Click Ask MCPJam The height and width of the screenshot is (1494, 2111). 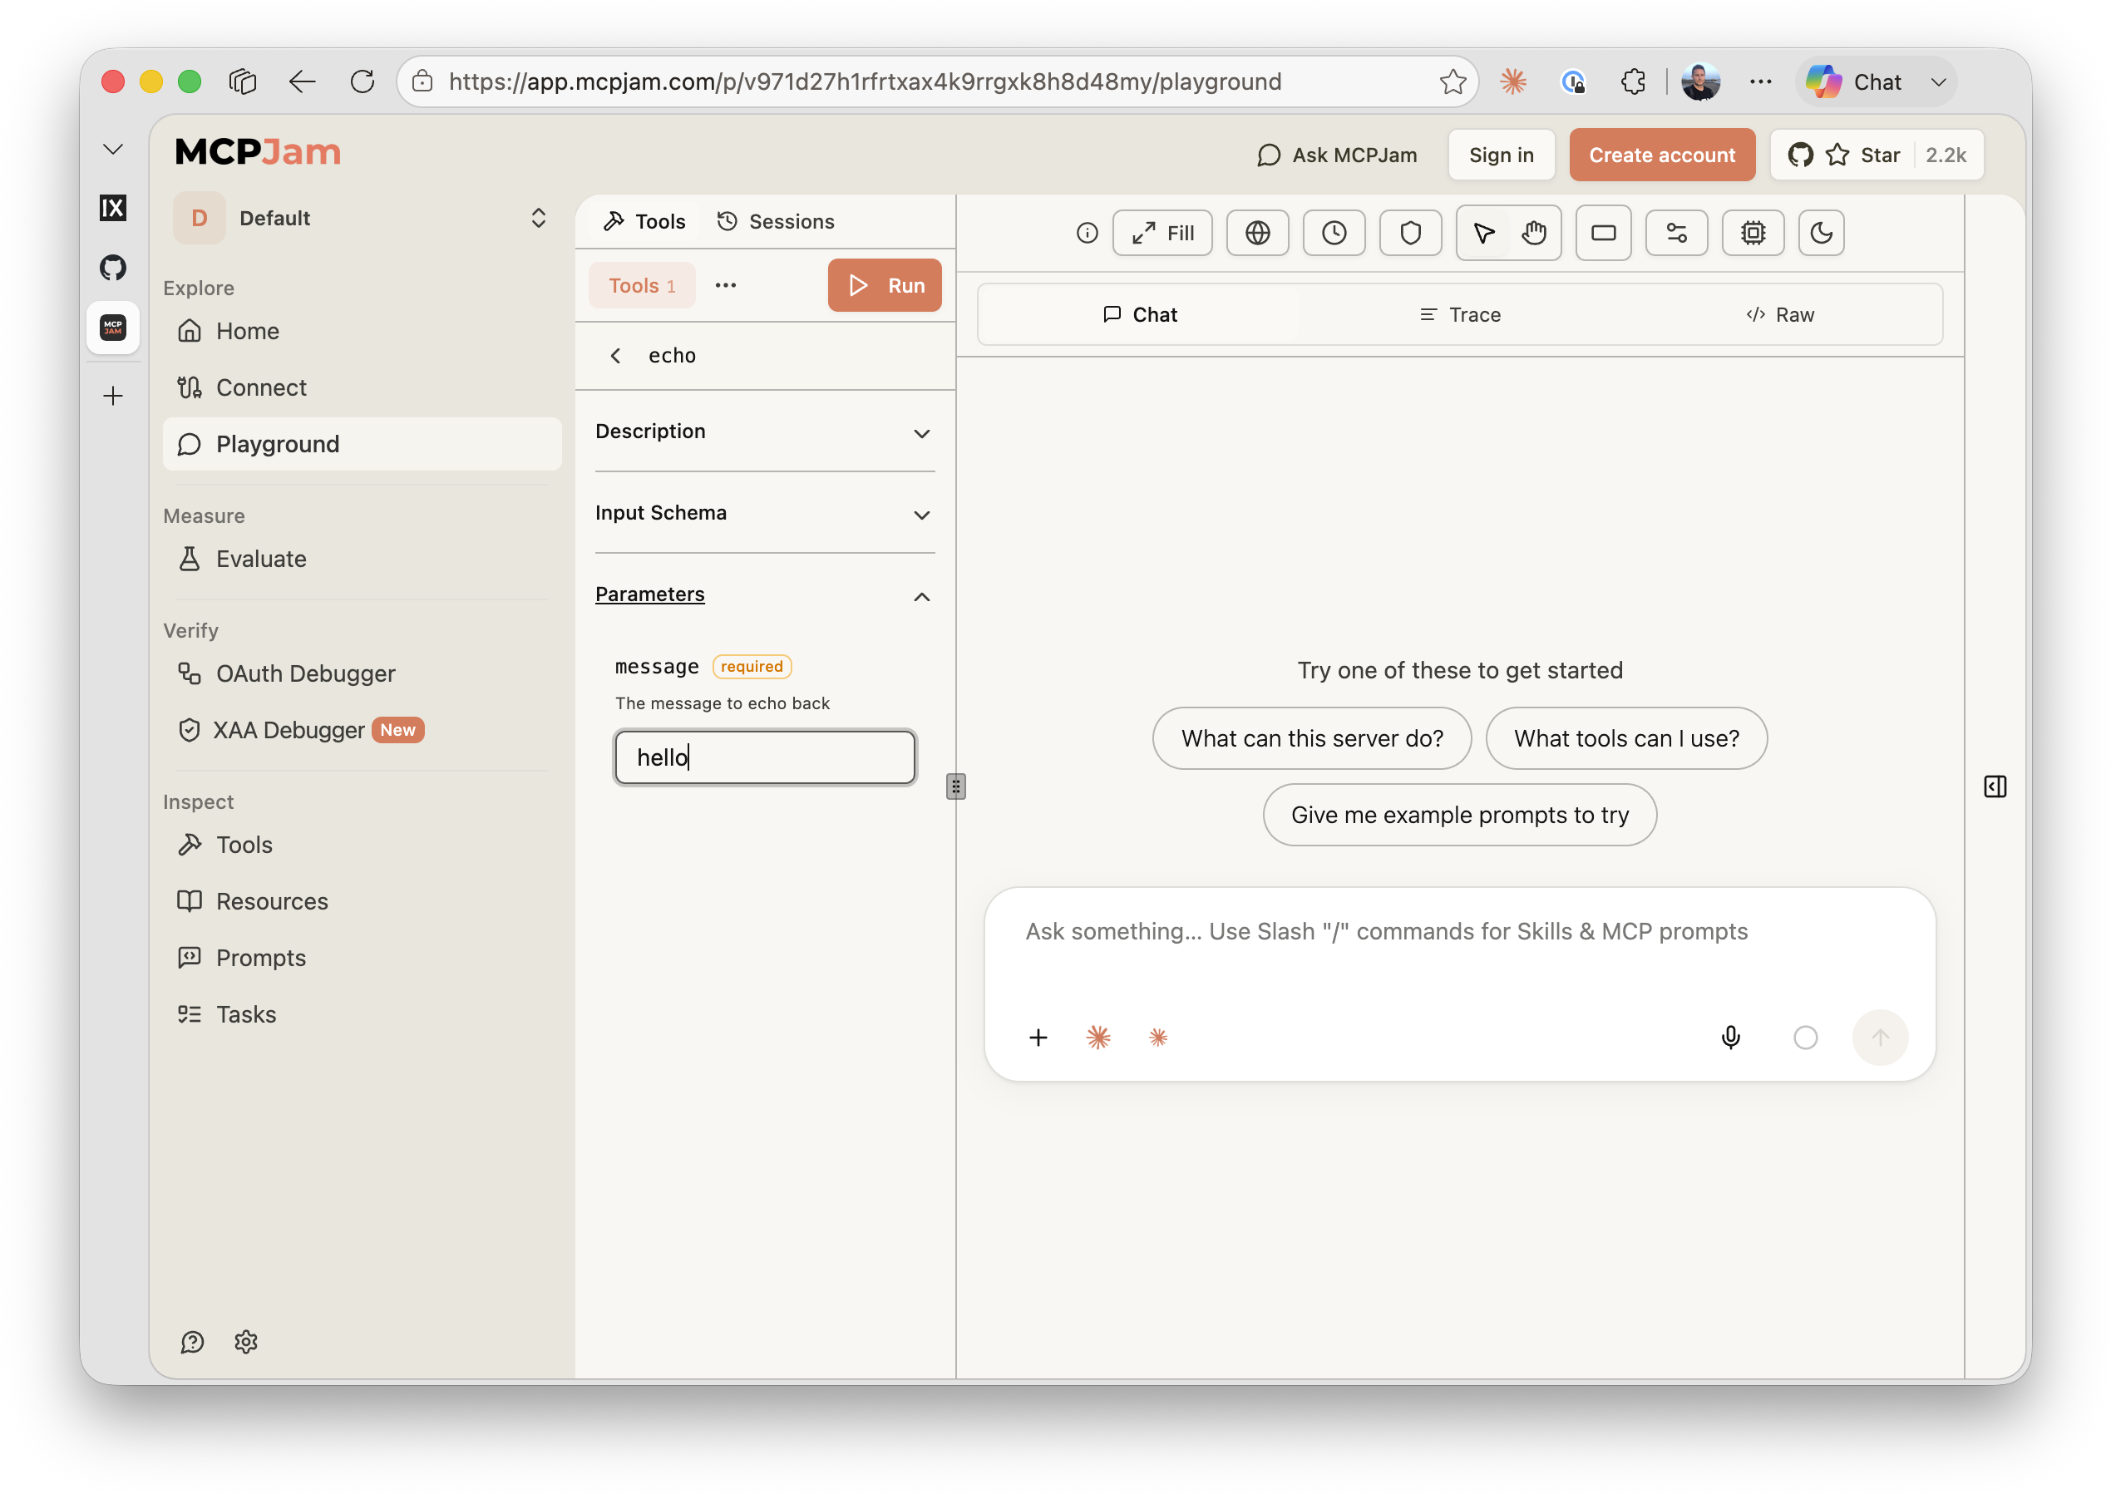(x=1336, y=155)
